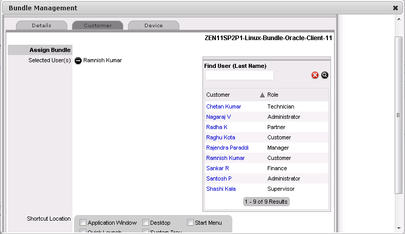Check the Start Menu shortcut option
This screenshot has width=405, height=234.
(190, 223)
